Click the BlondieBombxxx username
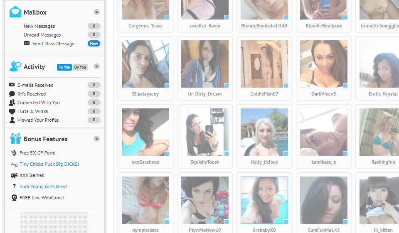The image size is (399, 233). (x=324, y=26)
